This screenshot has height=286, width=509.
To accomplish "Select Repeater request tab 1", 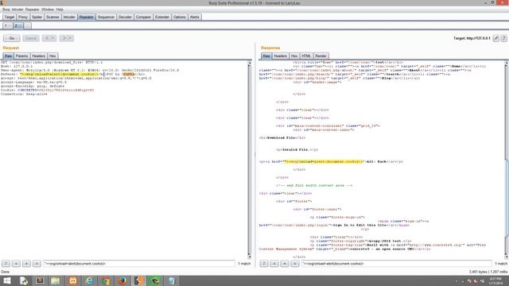I will point(8,26).
